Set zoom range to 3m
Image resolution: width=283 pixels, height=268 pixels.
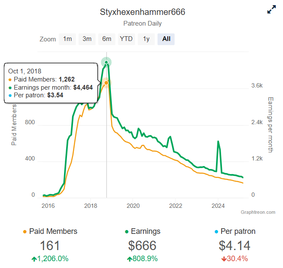[87, 39]
